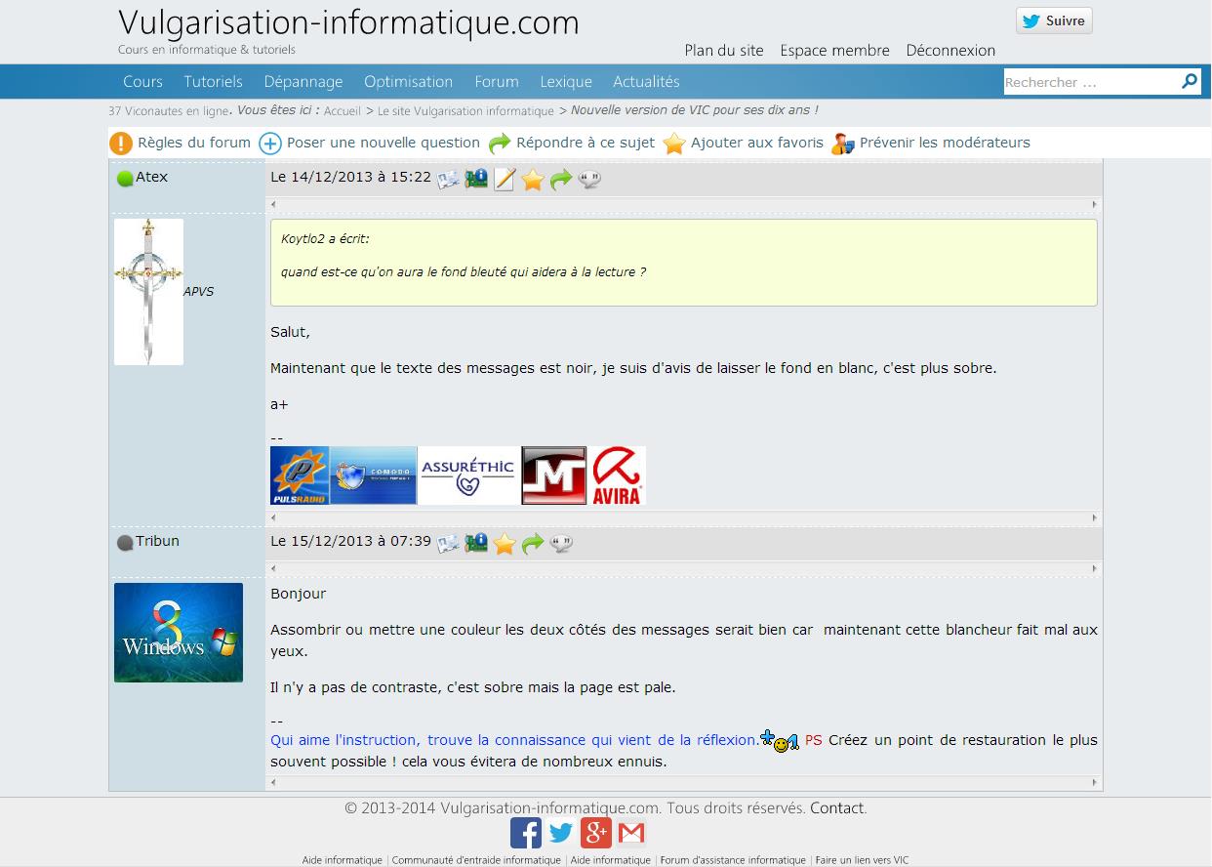Viewport: 1212px width, 867px height.
Task: Quote Atex's message via speech bubble
Action: pos(589,180)
